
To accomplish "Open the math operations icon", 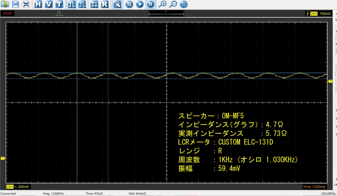I will (94, 4).
